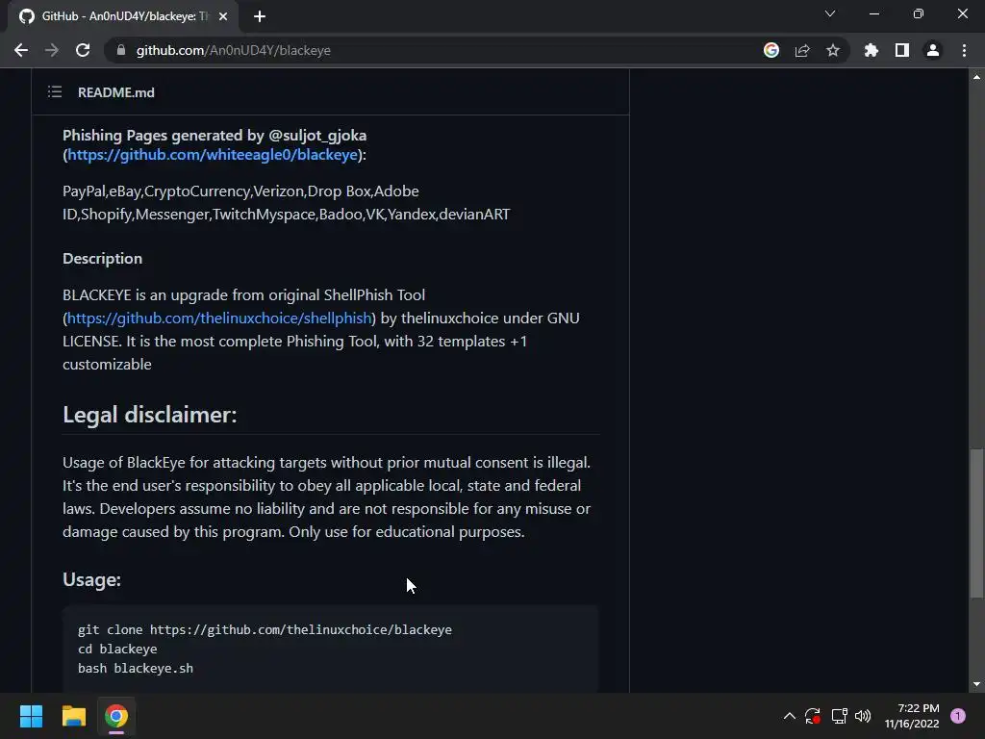
Task: Click the git clone command line
Action: tap(265, 629)
